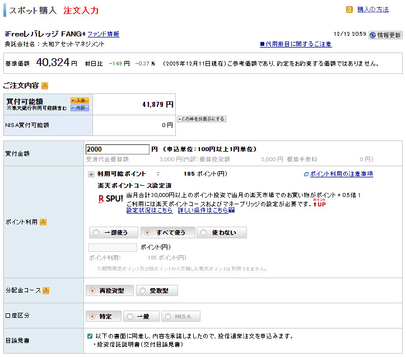The width and height of the screenshot is (406, 357).
Task: Select the 使わない points radio button
Action: click(x=221, y=232)
